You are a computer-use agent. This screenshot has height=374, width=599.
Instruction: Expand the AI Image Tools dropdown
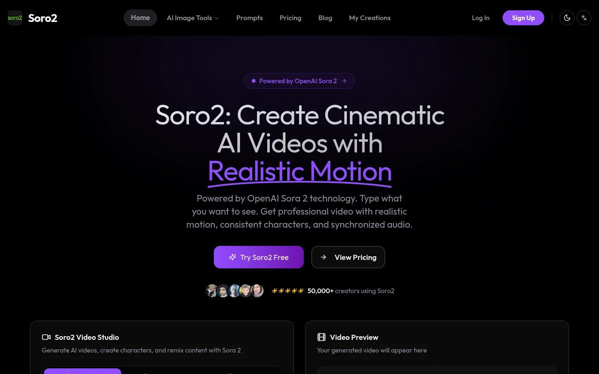(x=190, y=18)
